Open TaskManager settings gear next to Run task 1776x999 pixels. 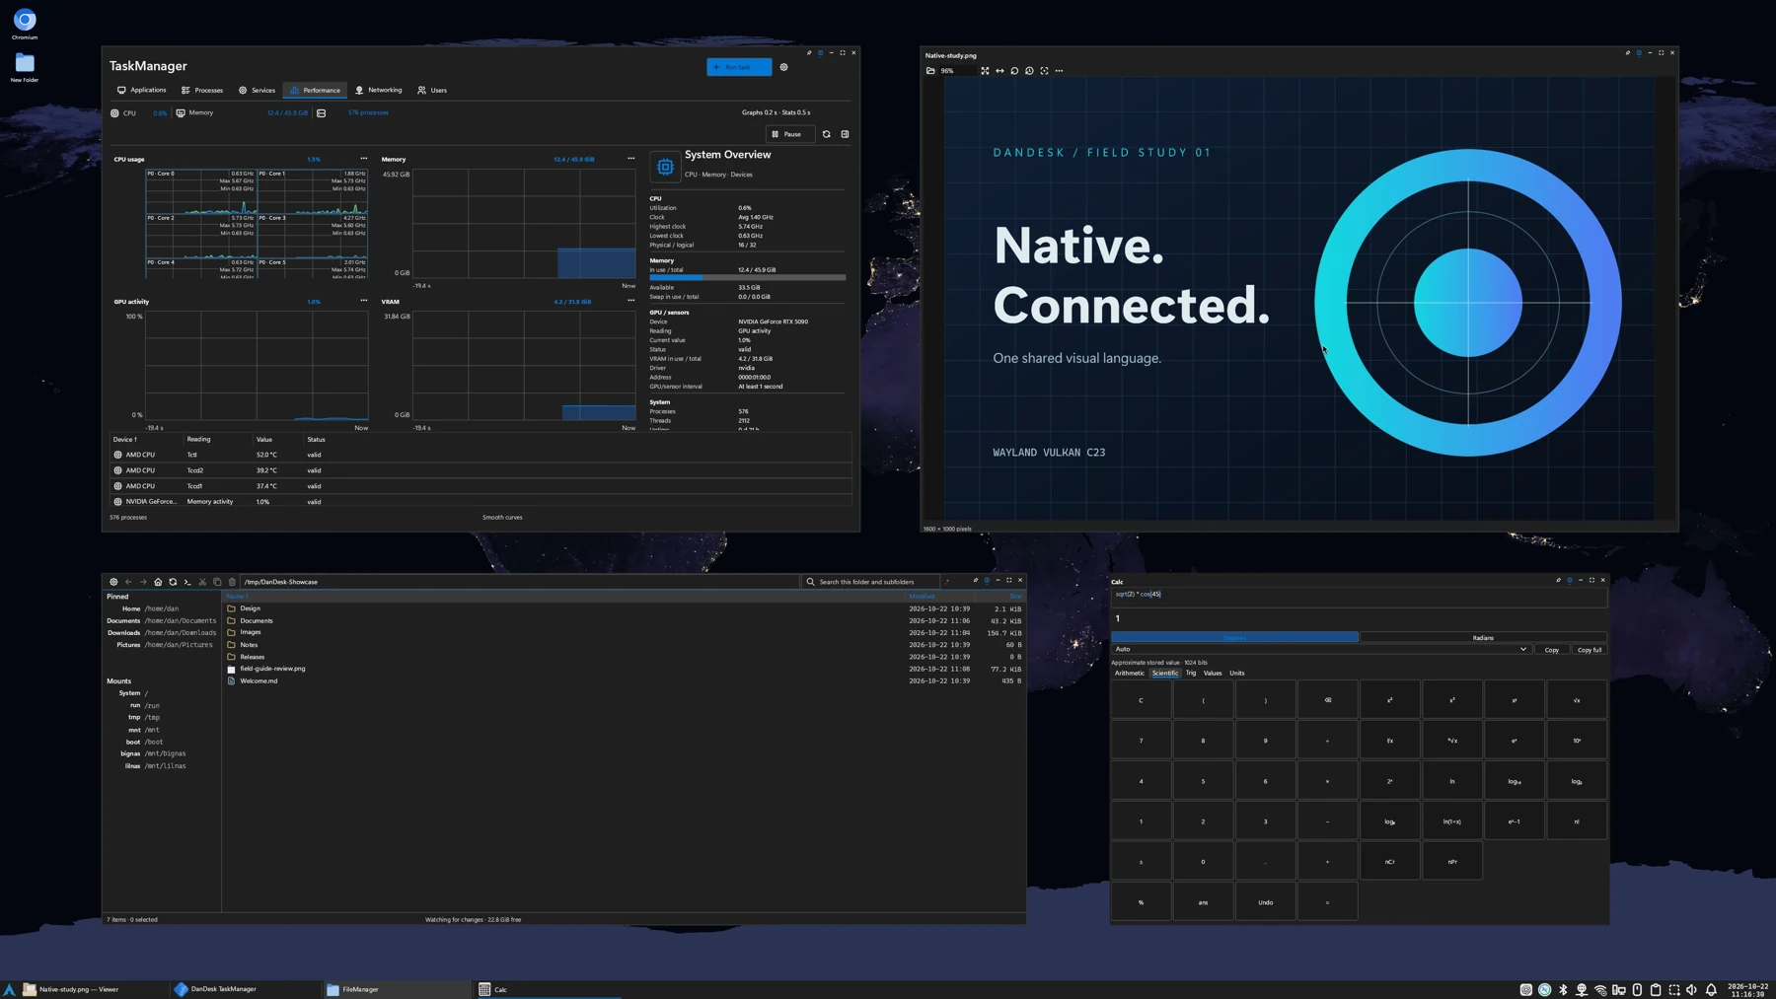pyautogui.click(x=784, y=67)
